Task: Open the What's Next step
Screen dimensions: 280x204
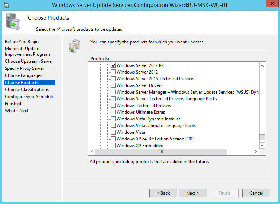Action: (17, 111)
